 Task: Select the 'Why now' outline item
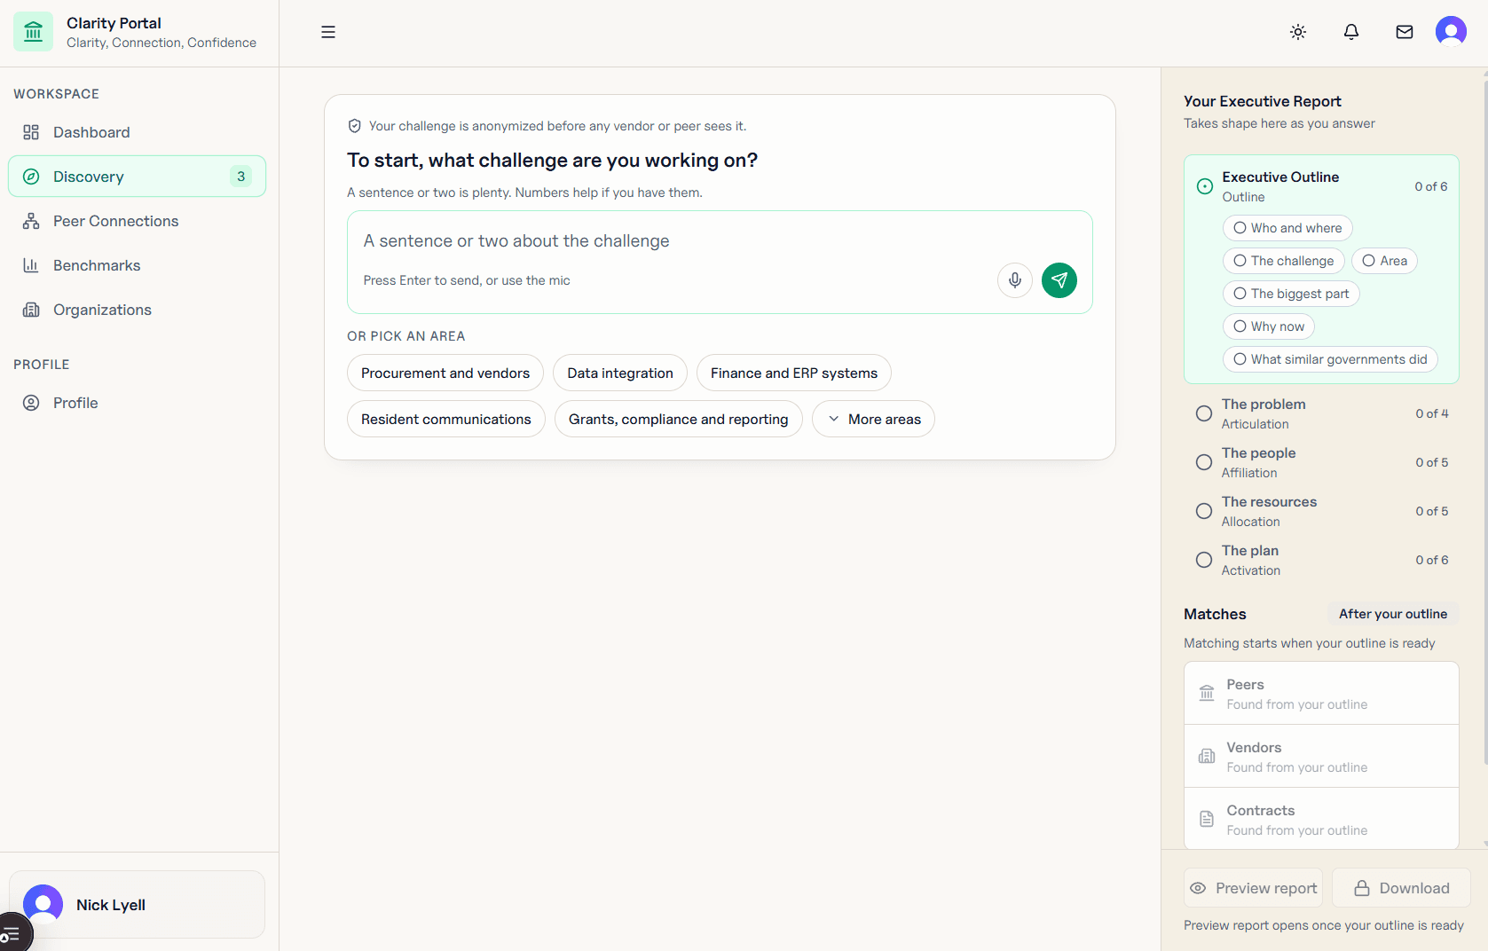pos(1269,326)
